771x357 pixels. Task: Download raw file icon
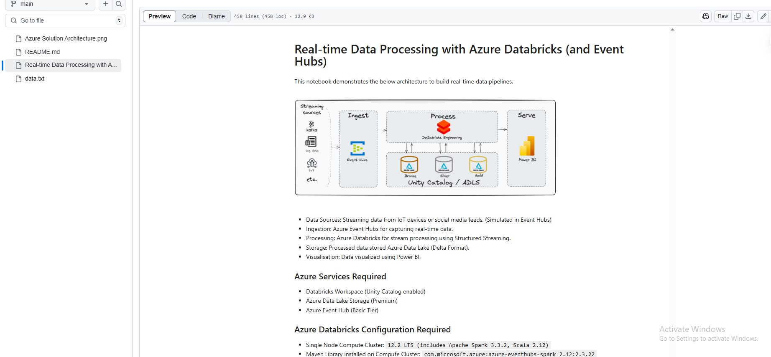(x=748, y=16)
